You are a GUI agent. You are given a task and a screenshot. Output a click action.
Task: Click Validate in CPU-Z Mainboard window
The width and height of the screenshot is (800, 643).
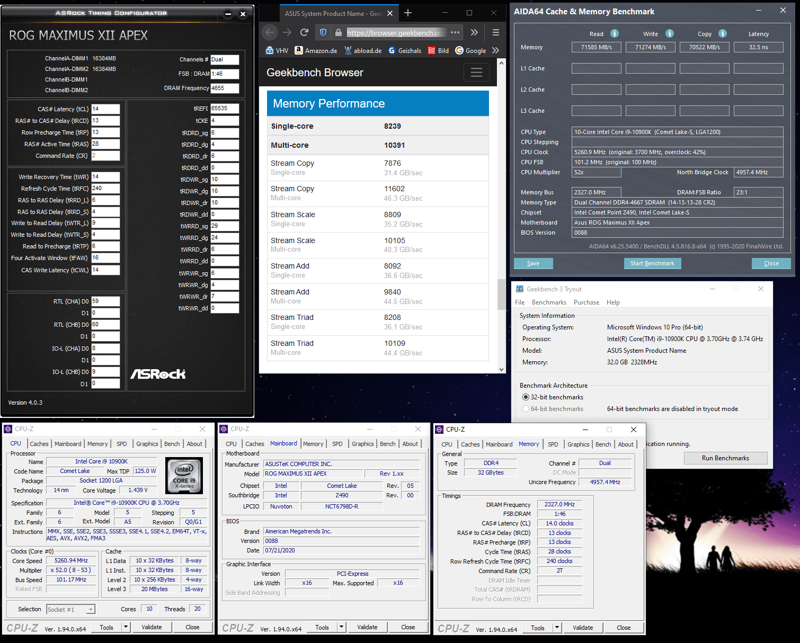(x=367, y=627)
